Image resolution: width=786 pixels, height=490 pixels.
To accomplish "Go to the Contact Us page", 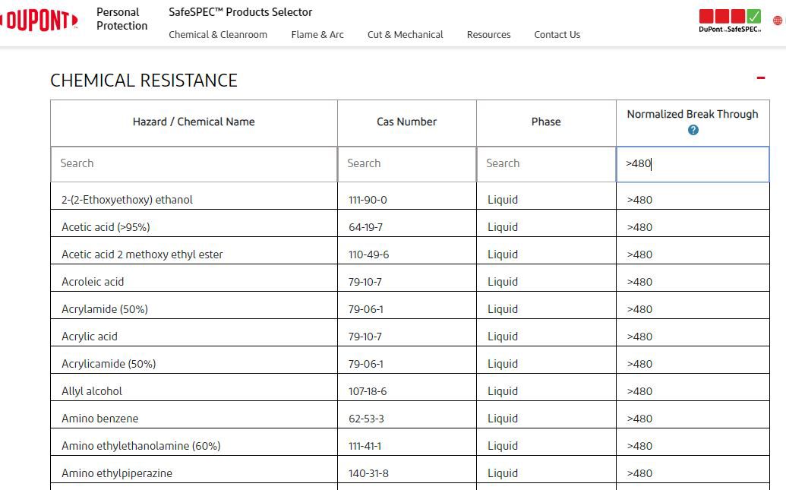I will [x=557, y=34].
